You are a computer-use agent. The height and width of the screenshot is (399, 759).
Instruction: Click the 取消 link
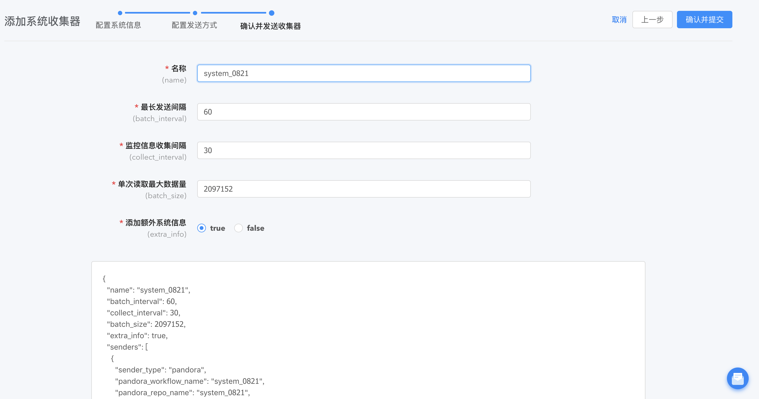619,20
